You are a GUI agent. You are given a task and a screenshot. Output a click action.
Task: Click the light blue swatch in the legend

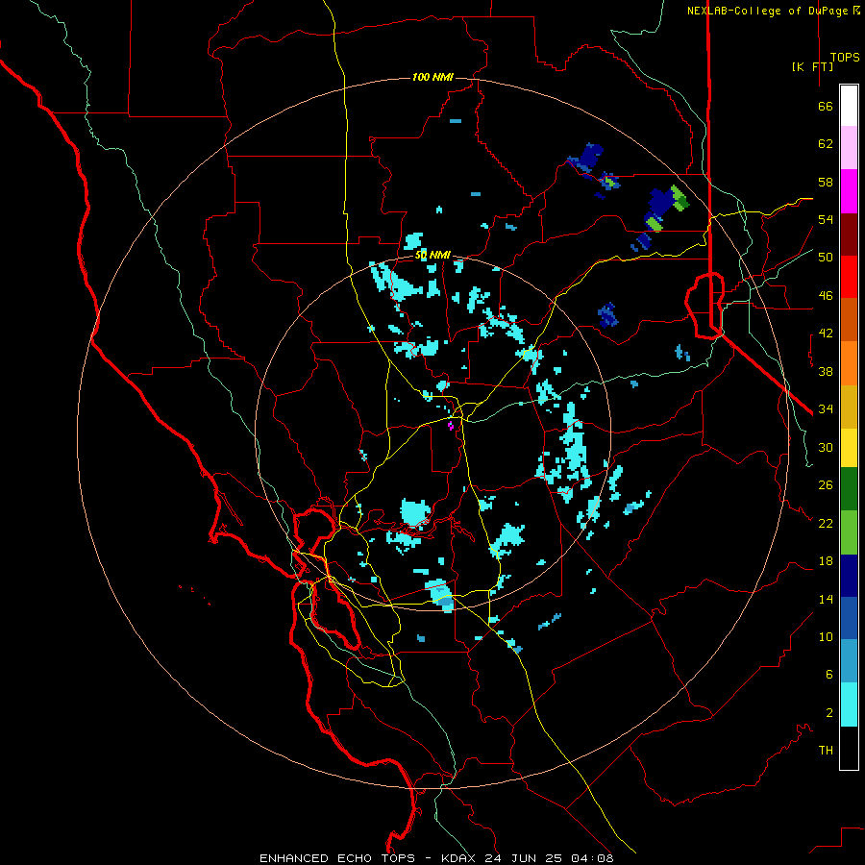click(x=849, y=660)
